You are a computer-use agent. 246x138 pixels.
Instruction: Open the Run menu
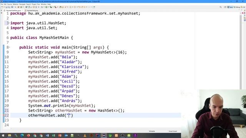[x=38, y=4]
